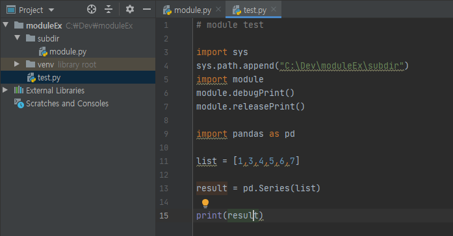Open the Project view dropdown
Image resolution: width=453 pixels, height=236 pixels.
(51, 10)
